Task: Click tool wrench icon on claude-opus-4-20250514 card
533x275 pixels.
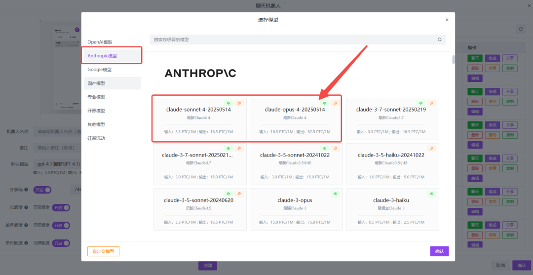Action: click(336, 103)
